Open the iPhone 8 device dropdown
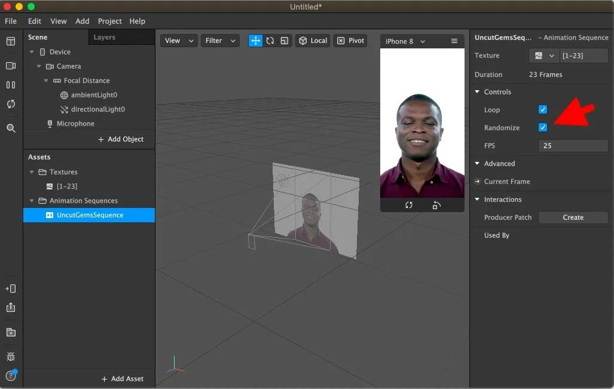The height and width of the screenshot is (389, 614). 405,41
